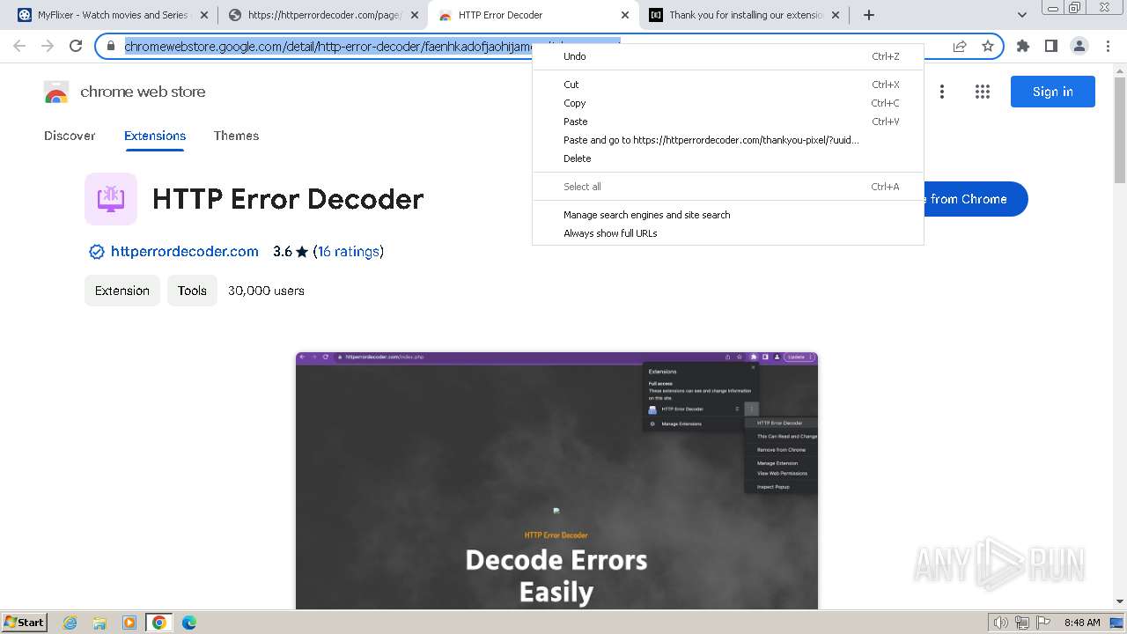
Task: Click the Sign in button
Action: [x=1052, y=92]
